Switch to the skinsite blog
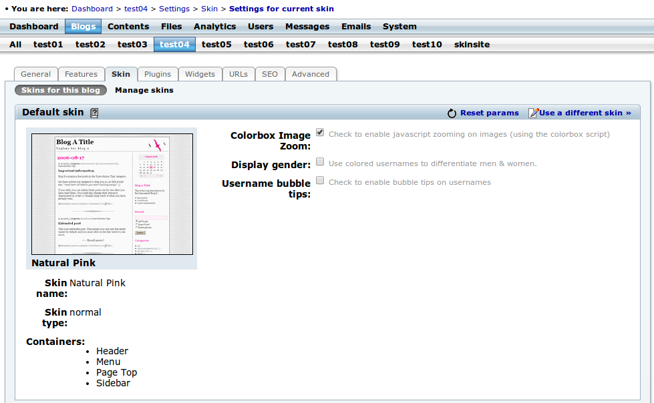Viewport: 654px width, 403px height. pyautogui.click(x=472, y=45)
